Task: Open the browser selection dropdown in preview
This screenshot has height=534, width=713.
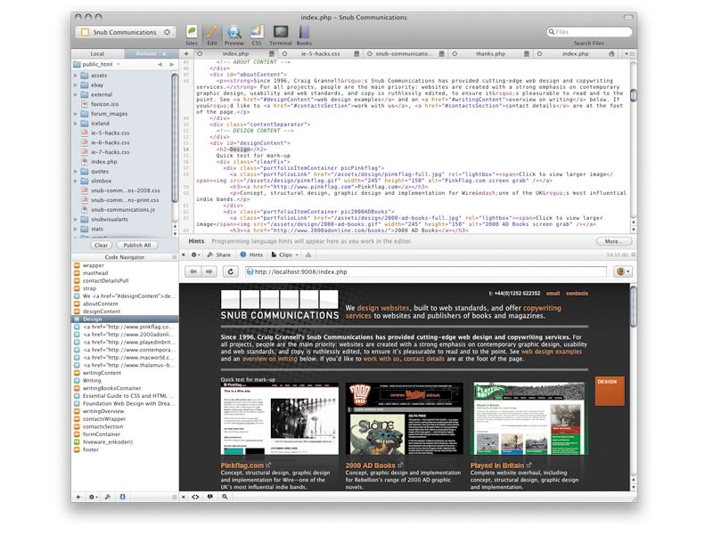Action: [x=623, y=271]
